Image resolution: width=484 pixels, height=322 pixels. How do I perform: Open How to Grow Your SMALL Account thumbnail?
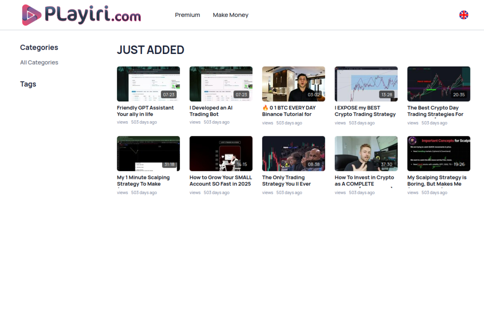pos(221,154)
